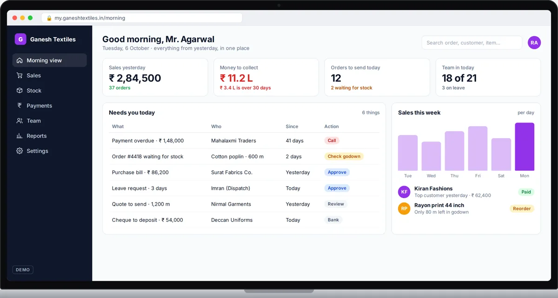The height and width of the screenshot is (298, 558).
Task: Close the browser window with red button
Action: (x=15, y=18)
